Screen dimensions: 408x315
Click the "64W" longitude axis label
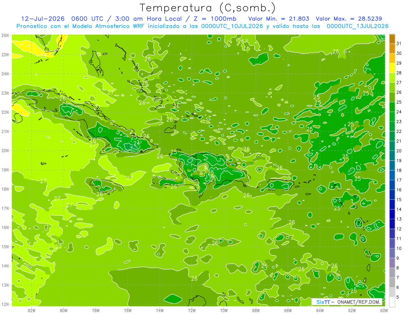pyautogui.click(x=320, y=310)
